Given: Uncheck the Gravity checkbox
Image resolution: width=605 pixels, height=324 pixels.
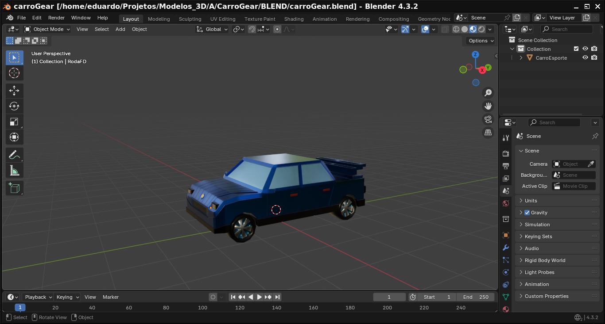Looking at the screenshot, I should point(527,213).
